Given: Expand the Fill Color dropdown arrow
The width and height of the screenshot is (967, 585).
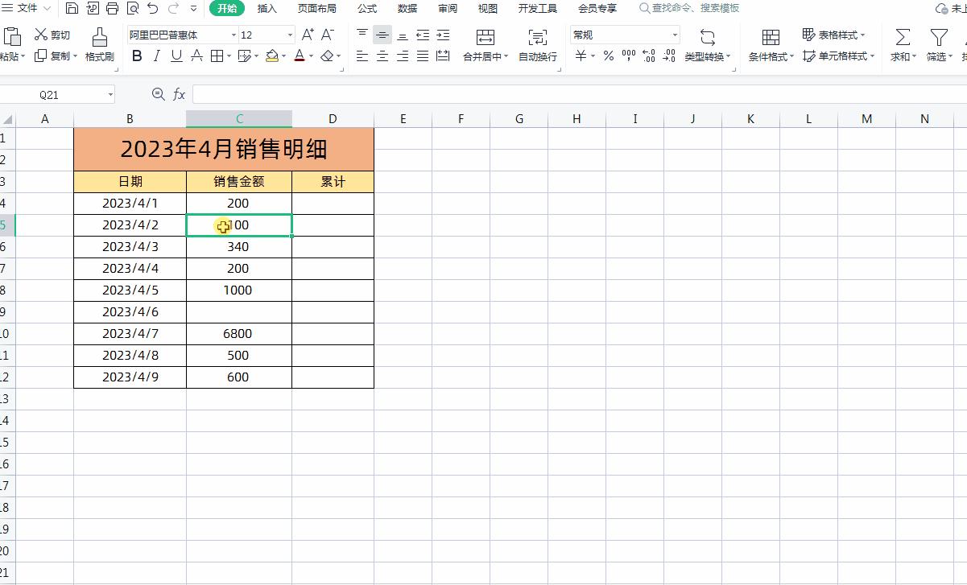Looking at the screenshot, I should click(283, 56).
